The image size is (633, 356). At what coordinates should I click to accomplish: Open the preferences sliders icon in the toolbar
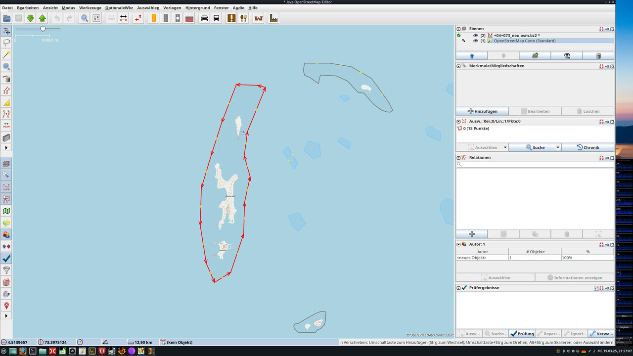tap(96, 18)
